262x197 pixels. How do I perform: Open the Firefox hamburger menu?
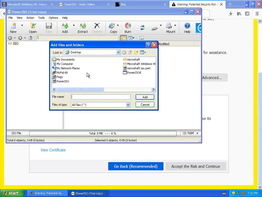coord(257,14)
